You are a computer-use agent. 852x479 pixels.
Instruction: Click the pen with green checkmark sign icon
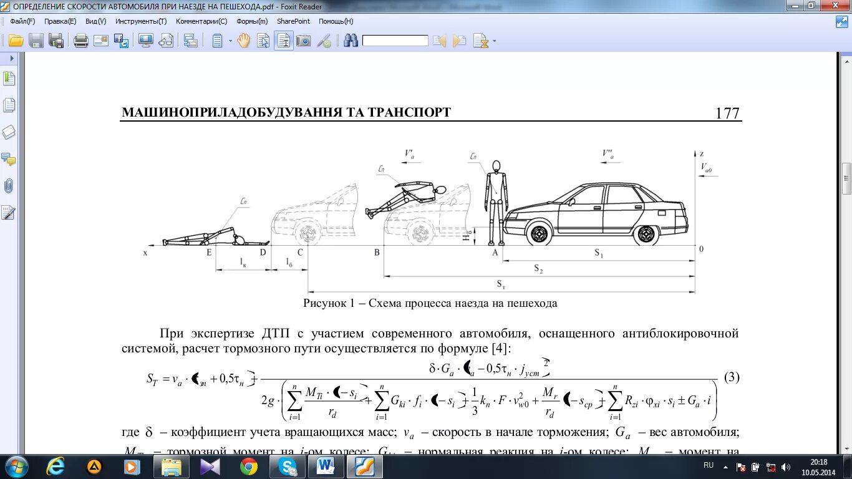pyautogui.click(x=324, y=41)
